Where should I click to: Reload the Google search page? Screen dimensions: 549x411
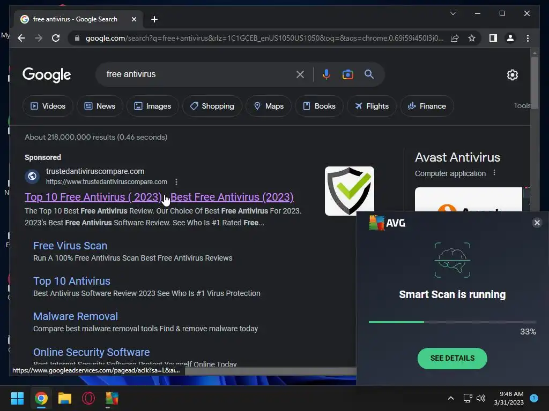56,38
